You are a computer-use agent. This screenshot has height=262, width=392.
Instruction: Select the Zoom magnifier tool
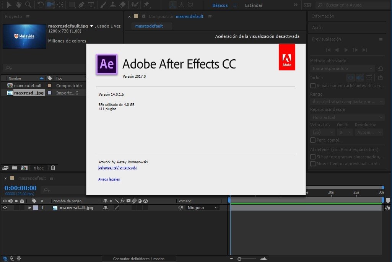(28, 5)
